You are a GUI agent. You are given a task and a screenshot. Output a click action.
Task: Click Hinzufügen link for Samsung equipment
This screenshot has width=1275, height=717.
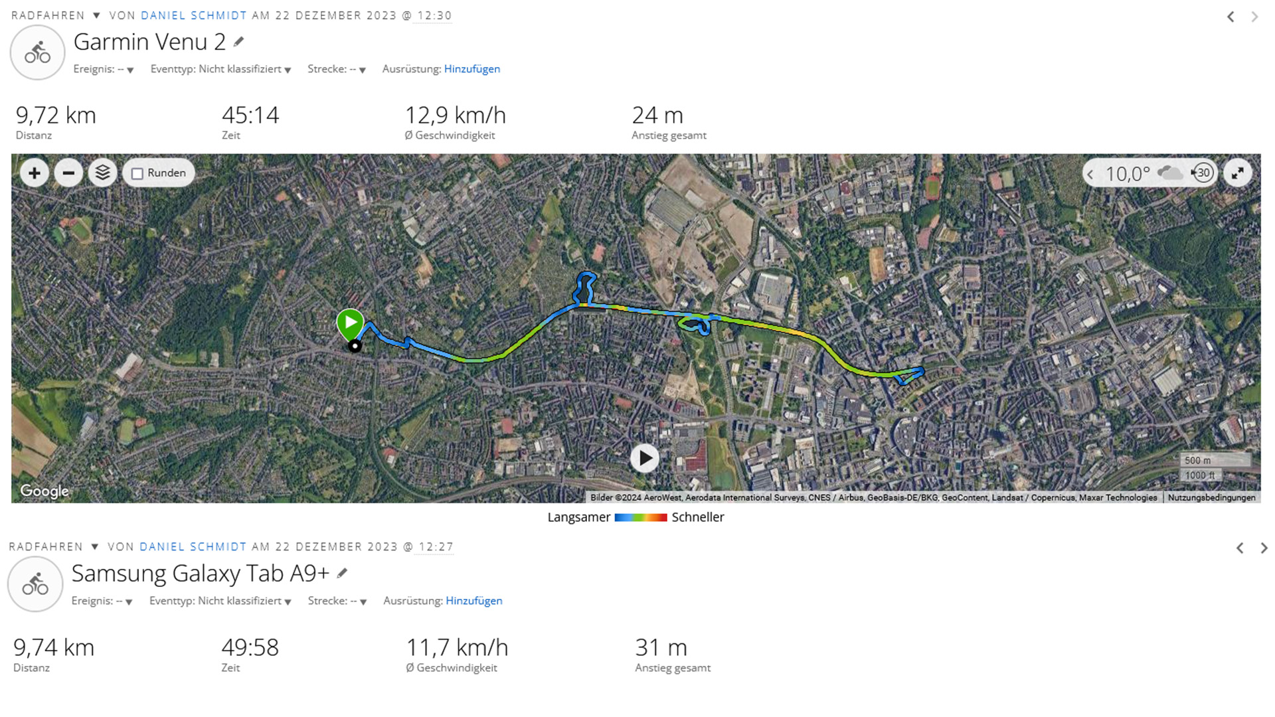pyautogui.click(x=474, y=601)
